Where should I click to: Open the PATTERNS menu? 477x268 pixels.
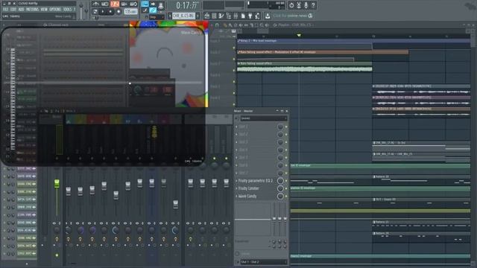click(x=32, y=10)
